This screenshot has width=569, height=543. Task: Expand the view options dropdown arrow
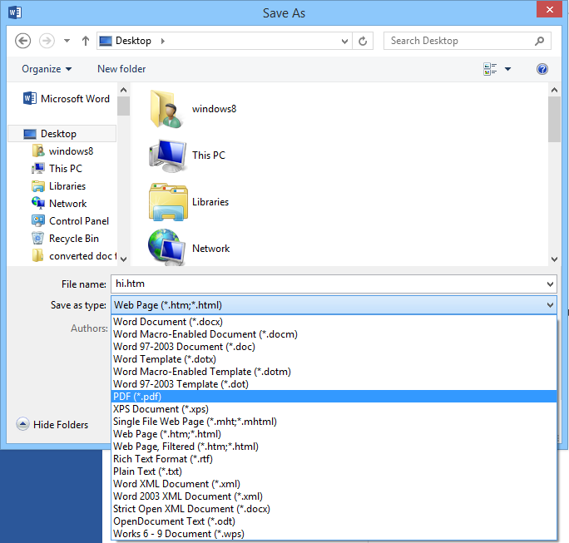pos(507,69)
